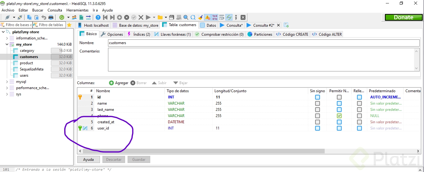Toggle Sin signo checkbox for id column
Image resolution: width=424 pixels, height=172 pixels.
click(x=317, y=97)
